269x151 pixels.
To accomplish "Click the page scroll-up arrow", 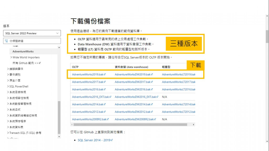I will [267, 16].
